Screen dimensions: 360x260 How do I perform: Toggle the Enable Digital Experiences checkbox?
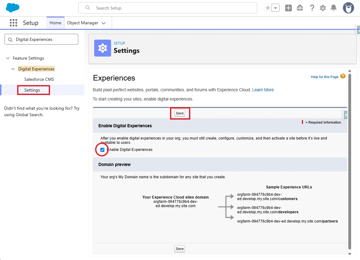pos(103,150)
